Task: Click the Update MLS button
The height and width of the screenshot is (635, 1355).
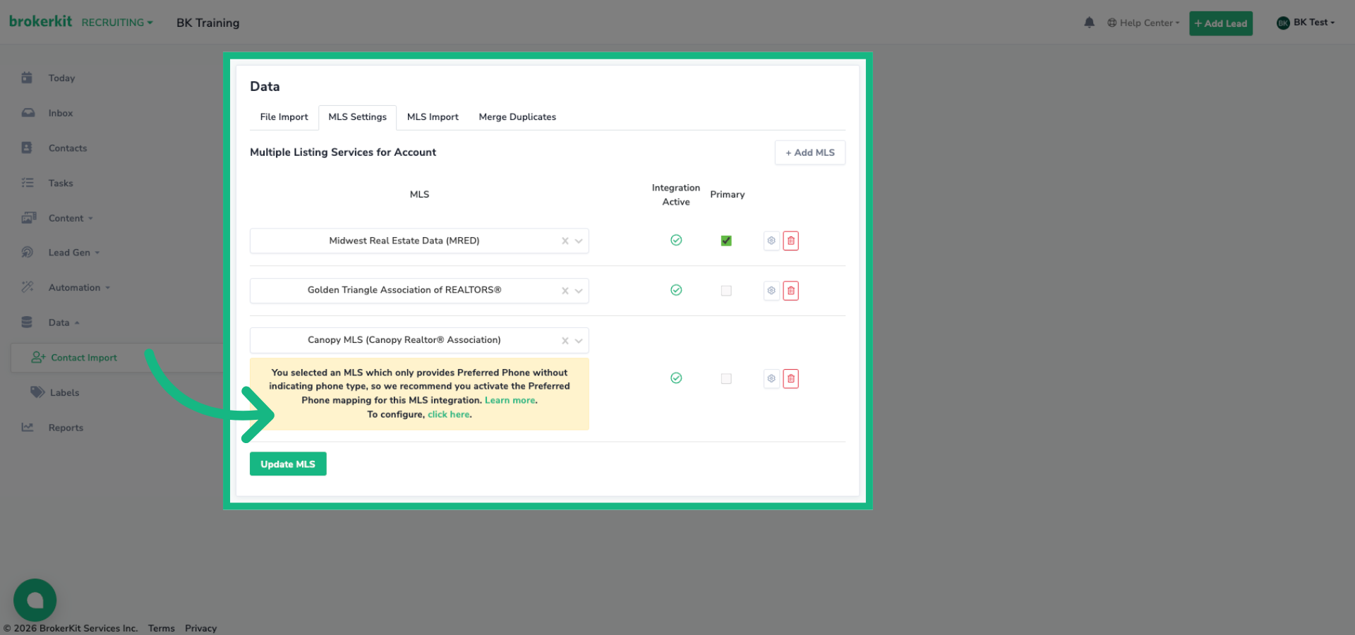Action: [x=288, y=464]
